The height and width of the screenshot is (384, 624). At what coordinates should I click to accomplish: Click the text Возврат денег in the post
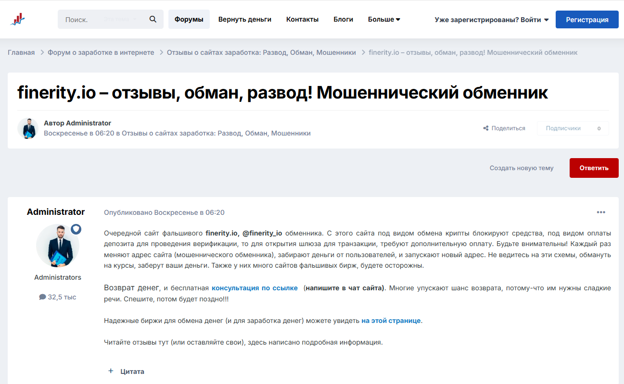(x=131, y=287)
